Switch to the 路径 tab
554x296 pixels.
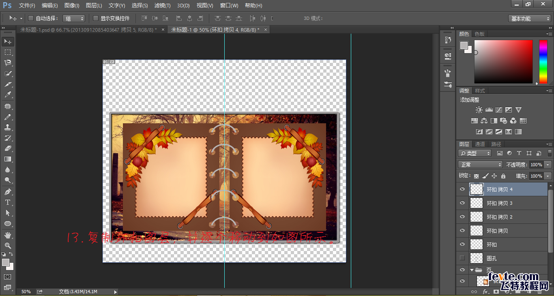click(496, 144)
